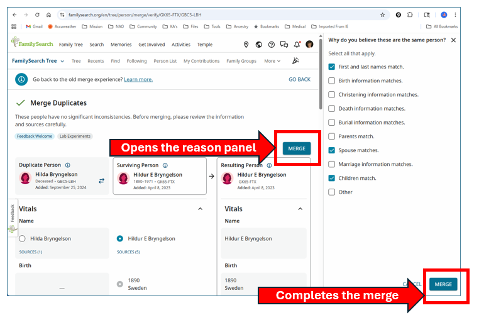Screen dimensions: 479x315
Task: Open the Family Tree menu
Action: tap(71, 45)
